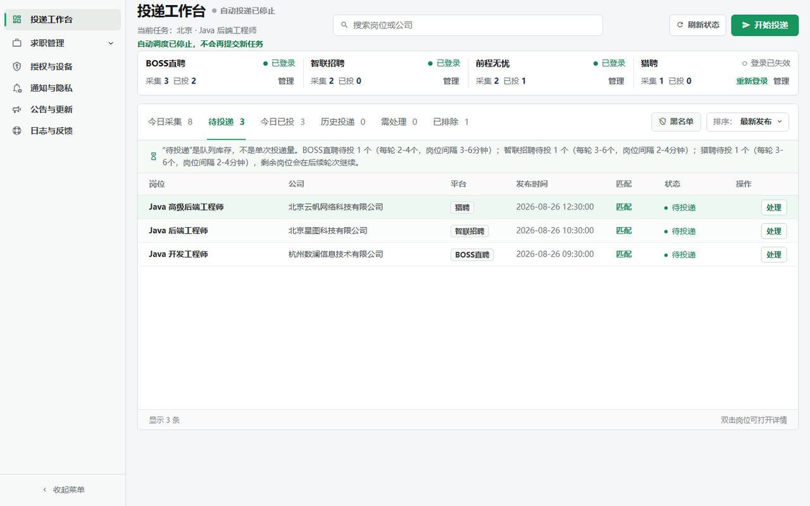Click the 前程无忧 platform card title
This screenshot has height=506, width=810.
pos(492,63)
